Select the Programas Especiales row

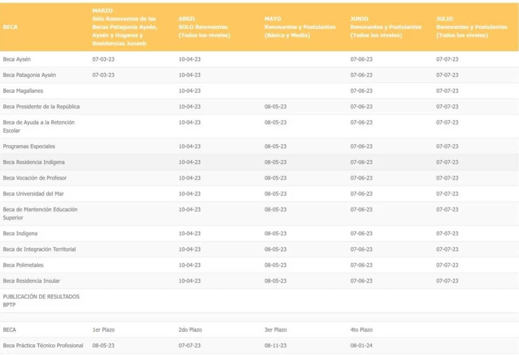click(29, 146)
